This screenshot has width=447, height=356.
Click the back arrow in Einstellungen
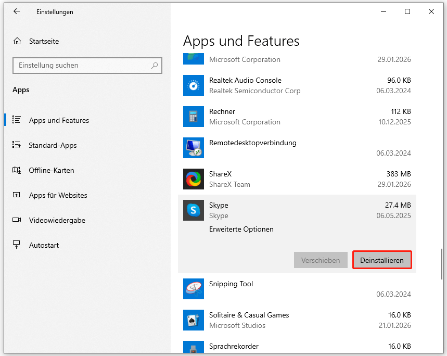pos(17,11)
